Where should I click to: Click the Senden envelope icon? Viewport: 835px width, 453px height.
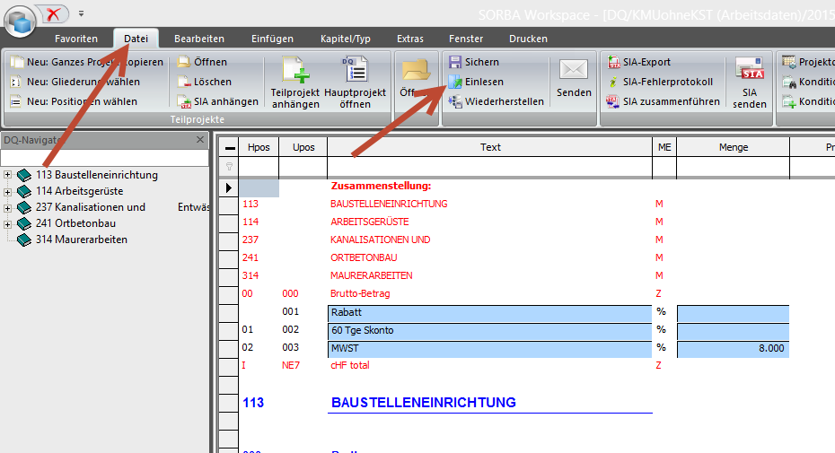[574, 71]
